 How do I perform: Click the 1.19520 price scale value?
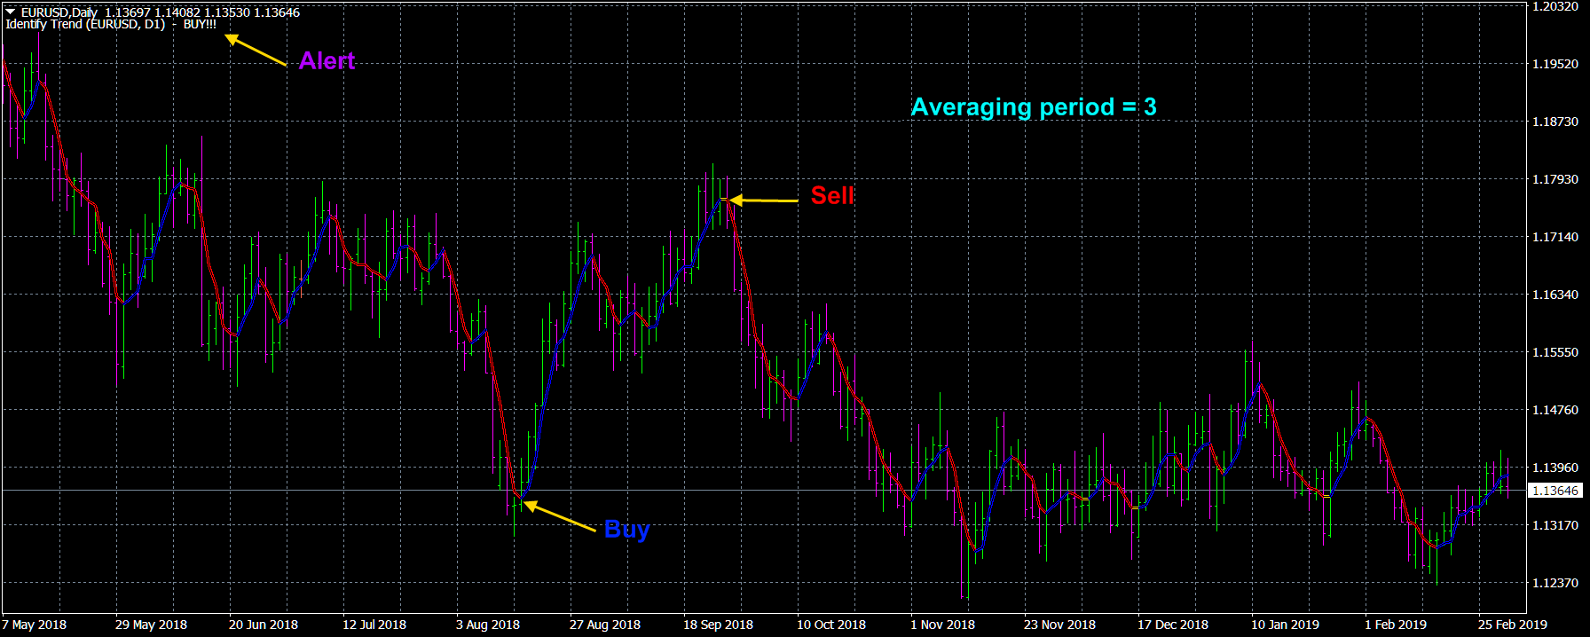click(1556, 64)
